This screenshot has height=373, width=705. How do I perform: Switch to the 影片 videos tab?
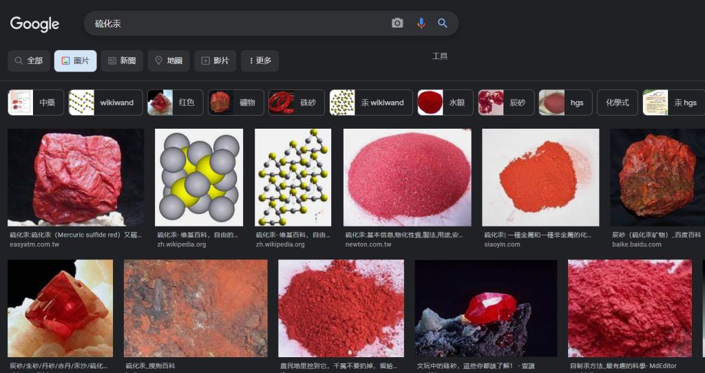click(215, 61)
